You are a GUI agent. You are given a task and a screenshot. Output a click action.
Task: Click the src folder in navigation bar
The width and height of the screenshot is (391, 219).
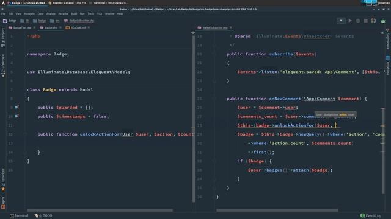(54, 21)
